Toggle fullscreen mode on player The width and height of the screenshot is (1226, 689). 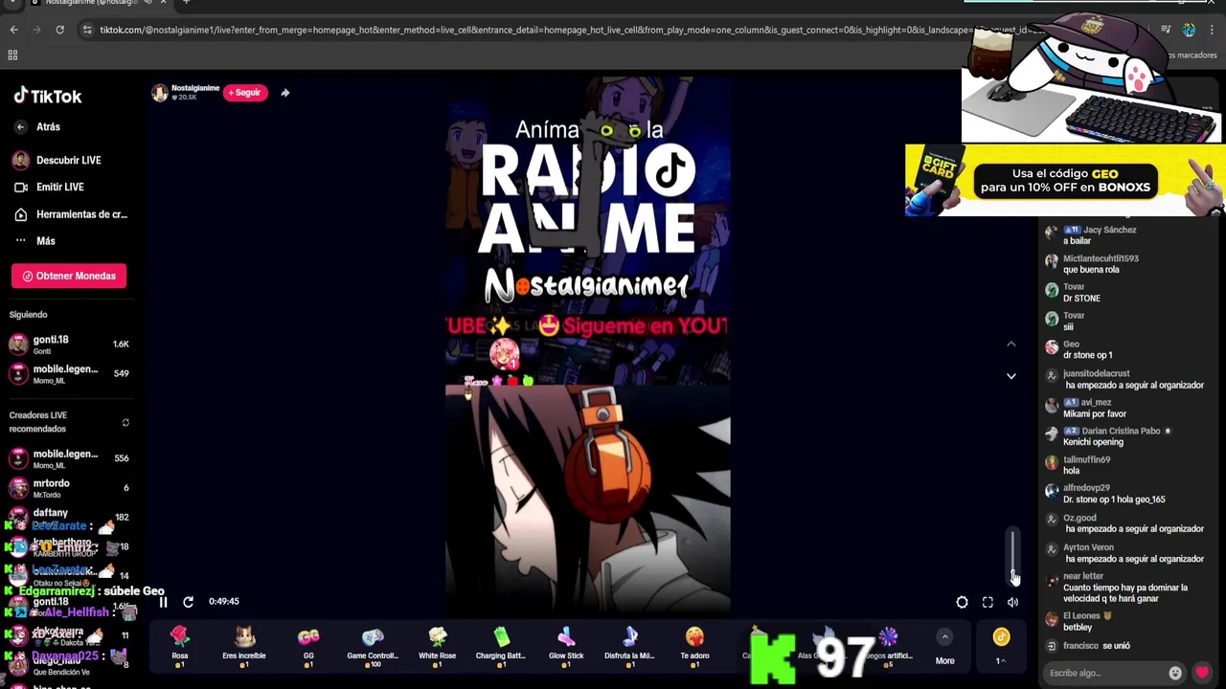[x=988, y=602]
